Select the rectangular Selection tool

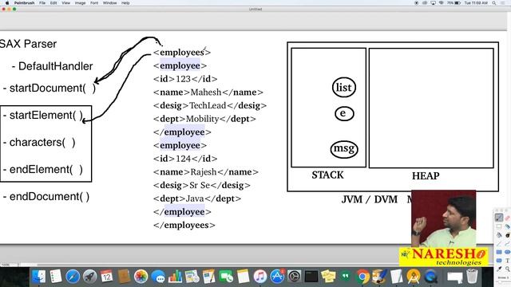(x=499, y=226)
